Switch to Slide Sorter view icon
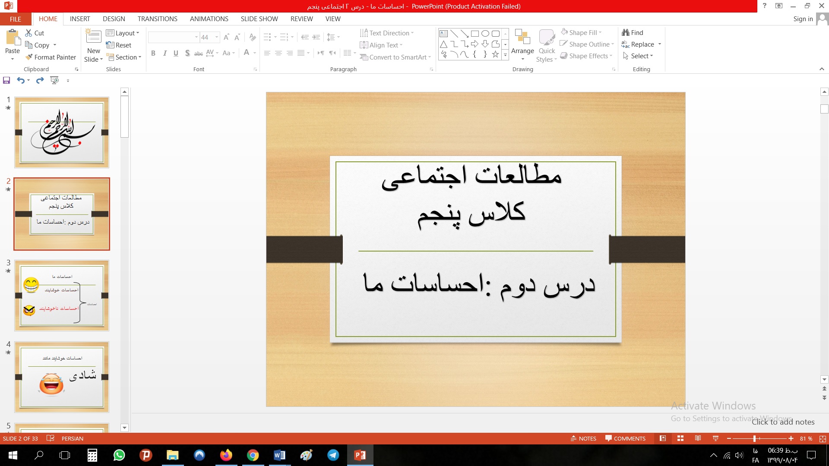The height and width of the screenshot is (466, 829). pos(680,438)
